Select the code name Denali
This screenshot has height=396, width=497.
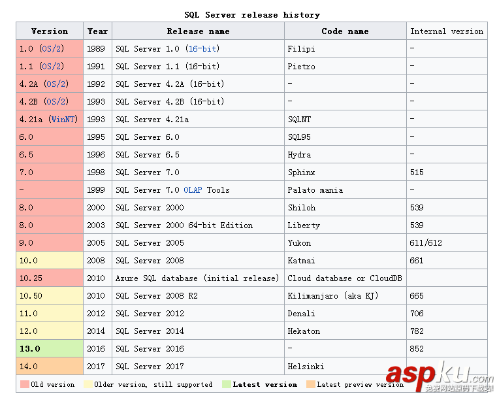[x=301, y=314]
